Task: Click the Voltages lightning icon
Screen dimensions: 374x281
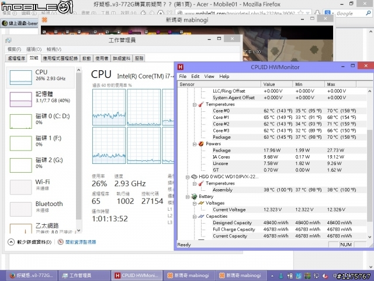Action: (201, 203)
